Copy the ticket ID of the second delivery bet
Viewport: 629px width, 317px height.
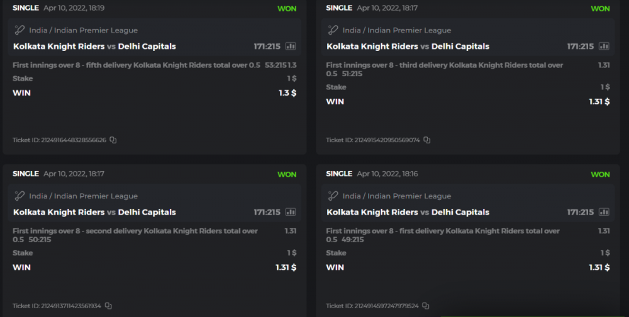[108, 306]
